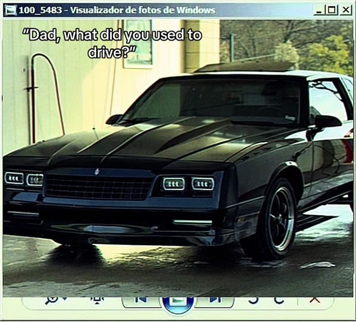Open the zoom magnifier tool
Viewport: 356px width, 322px height.
pyautogui.click(x=52, y=300)
